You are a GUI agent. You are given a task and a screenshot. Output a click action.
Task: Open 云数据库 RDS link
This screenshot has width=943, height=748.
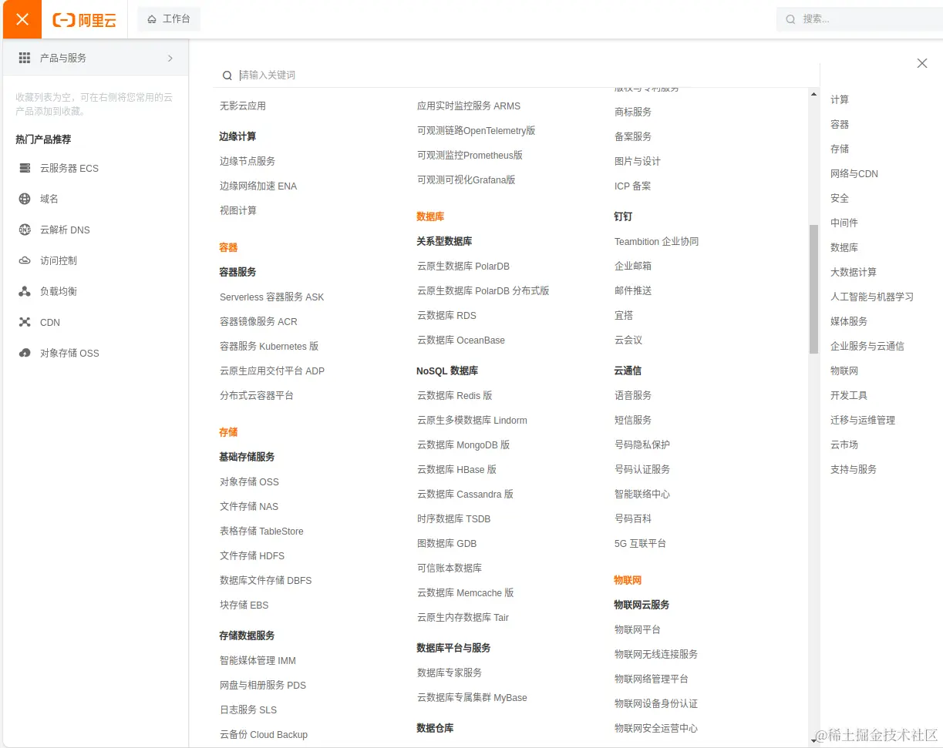pos(446,315)
